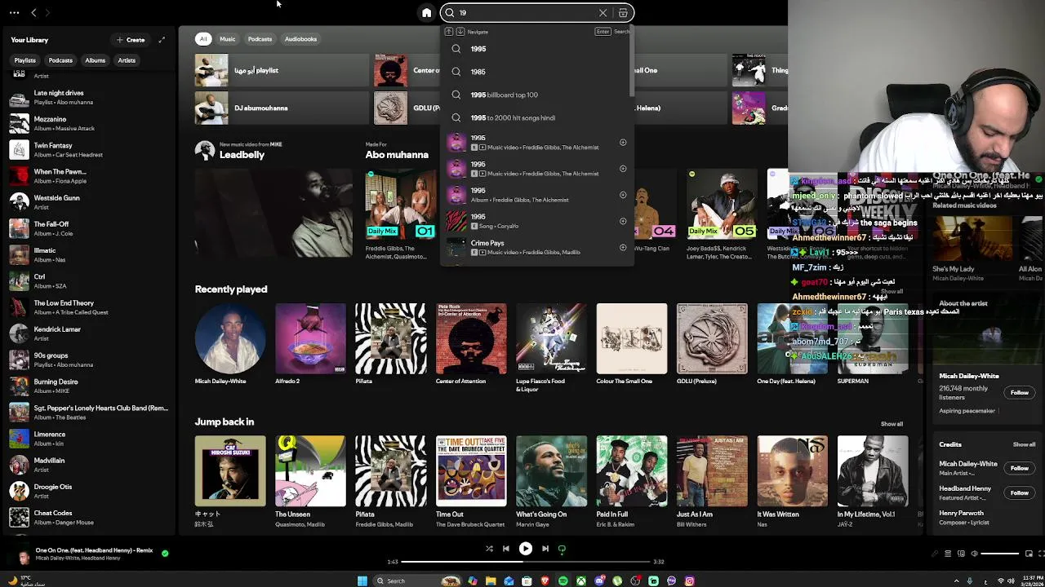This screenshot has width=1045, height=587.
Task: Filter library by Playlists chip
Action: point(24,60)
